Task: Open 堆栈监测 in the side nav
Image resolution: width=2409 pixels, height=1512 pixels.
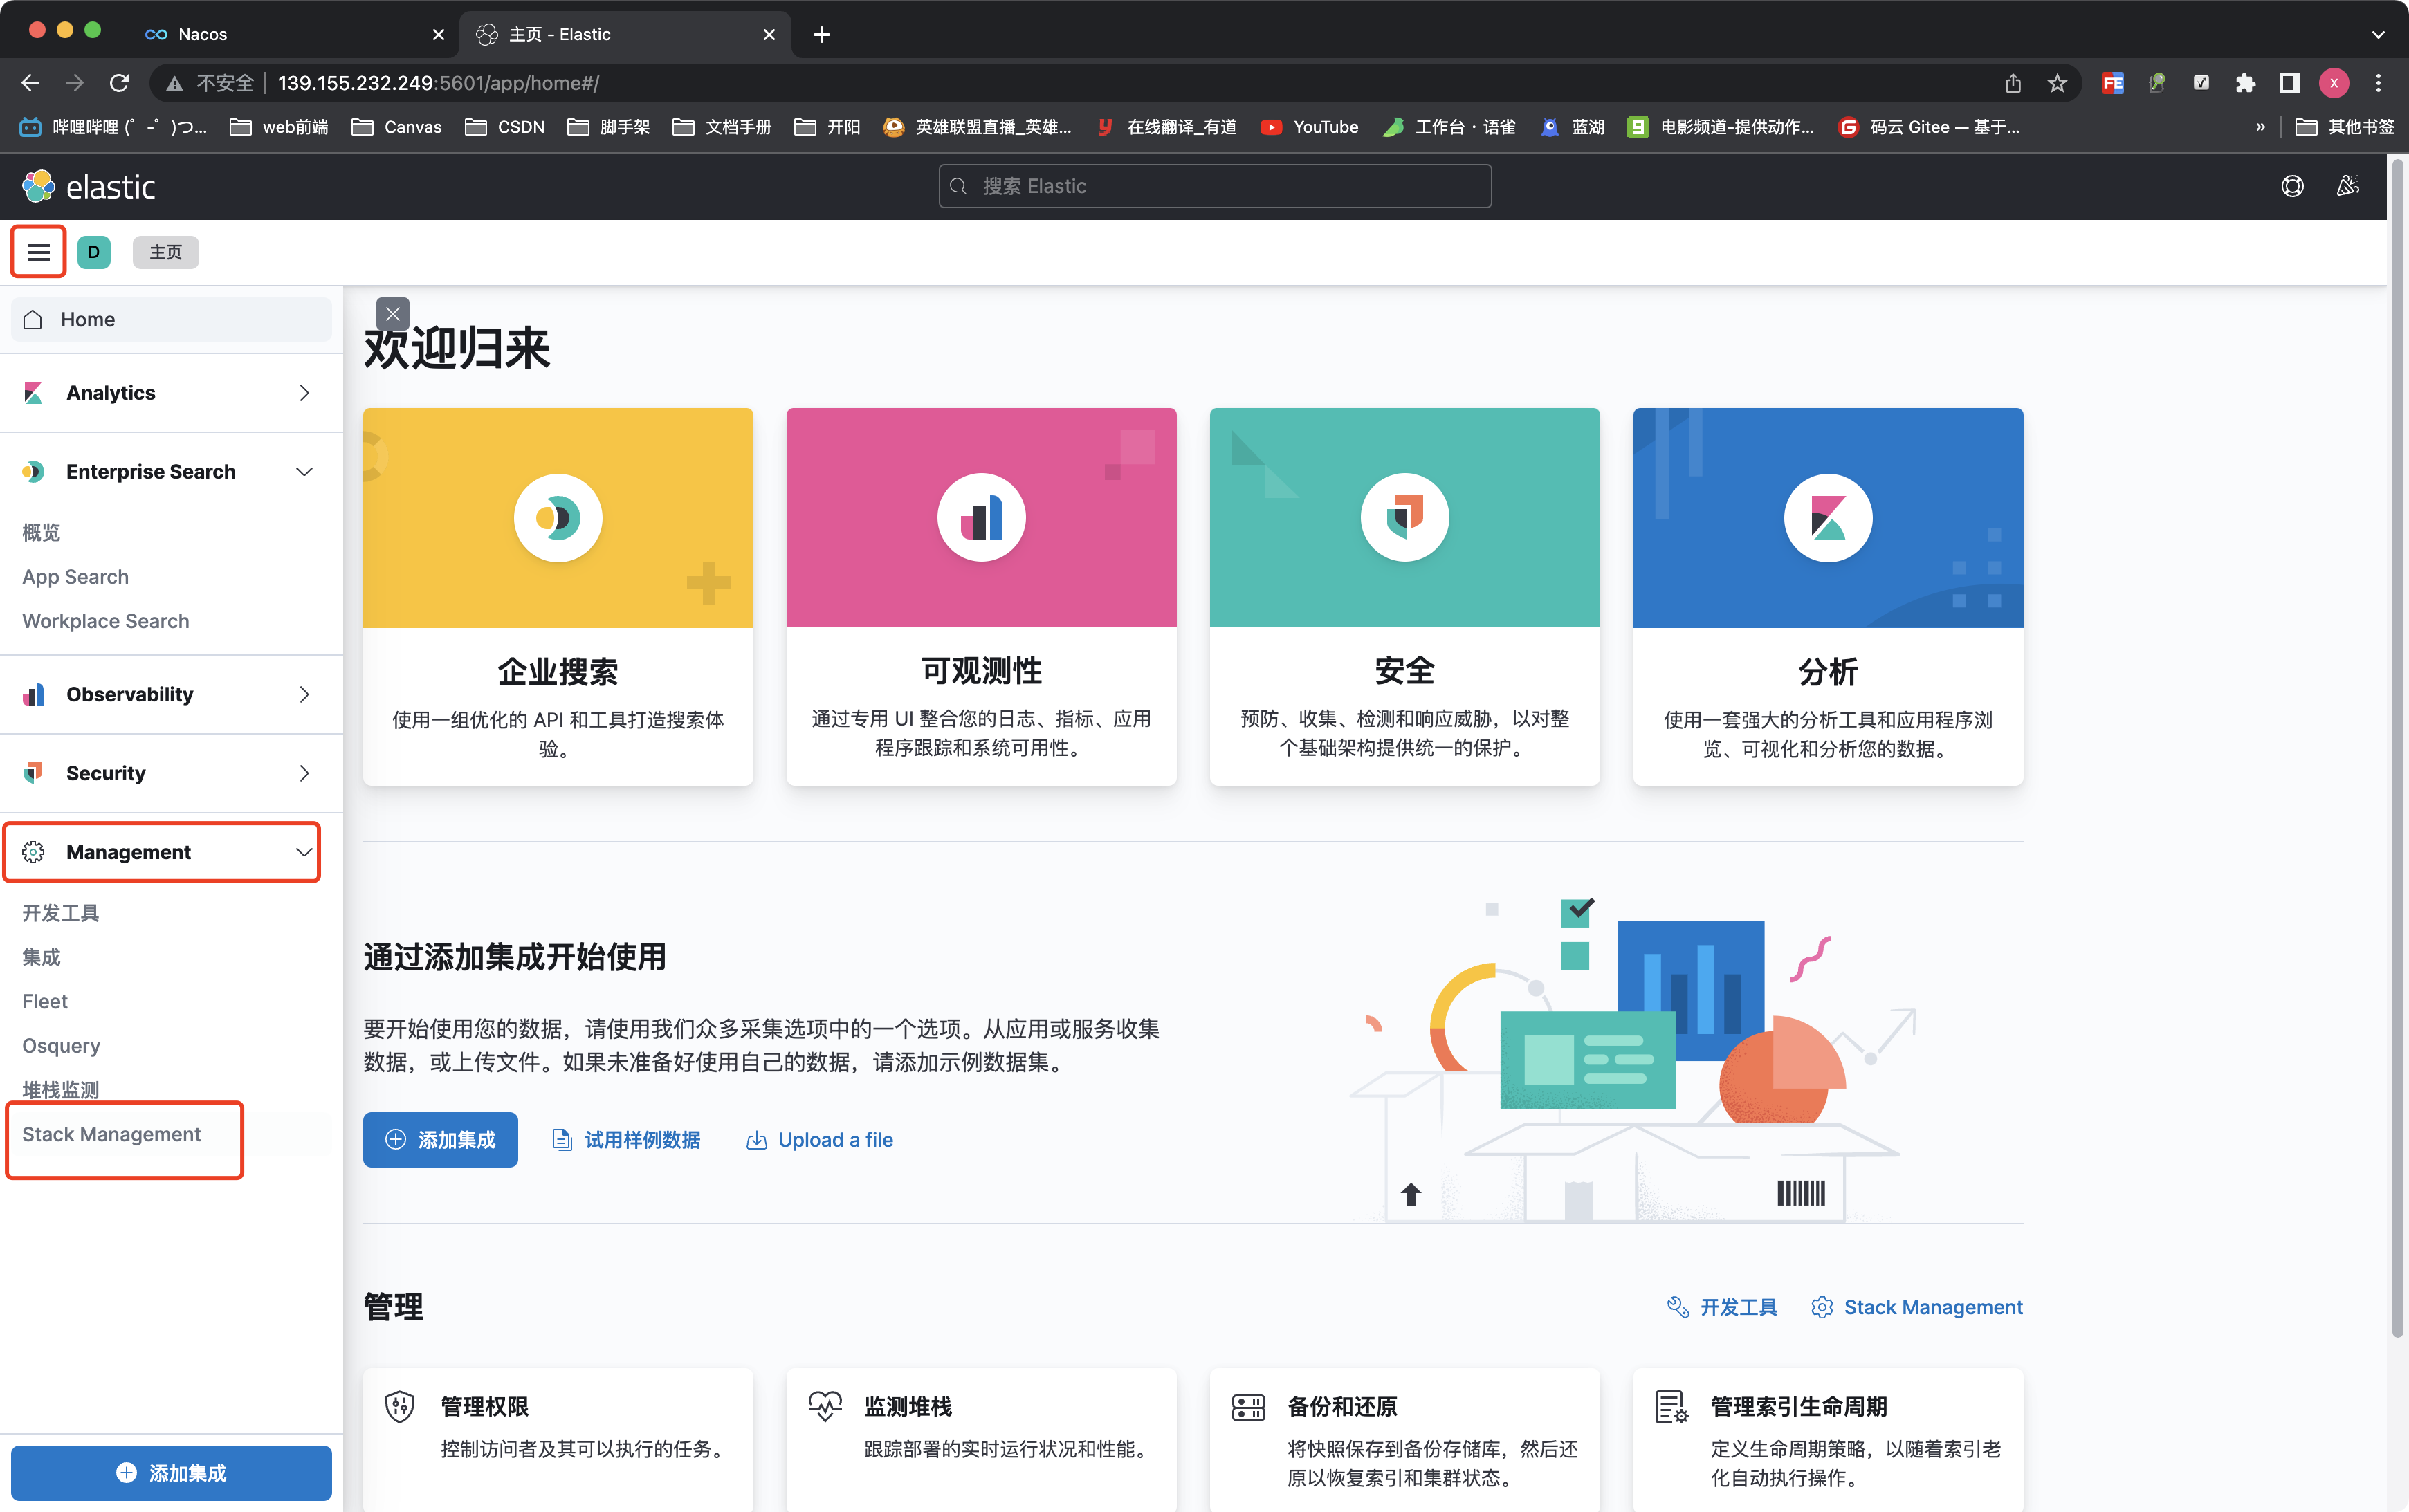Action: pyautogui.click(x=61, y=1089)
